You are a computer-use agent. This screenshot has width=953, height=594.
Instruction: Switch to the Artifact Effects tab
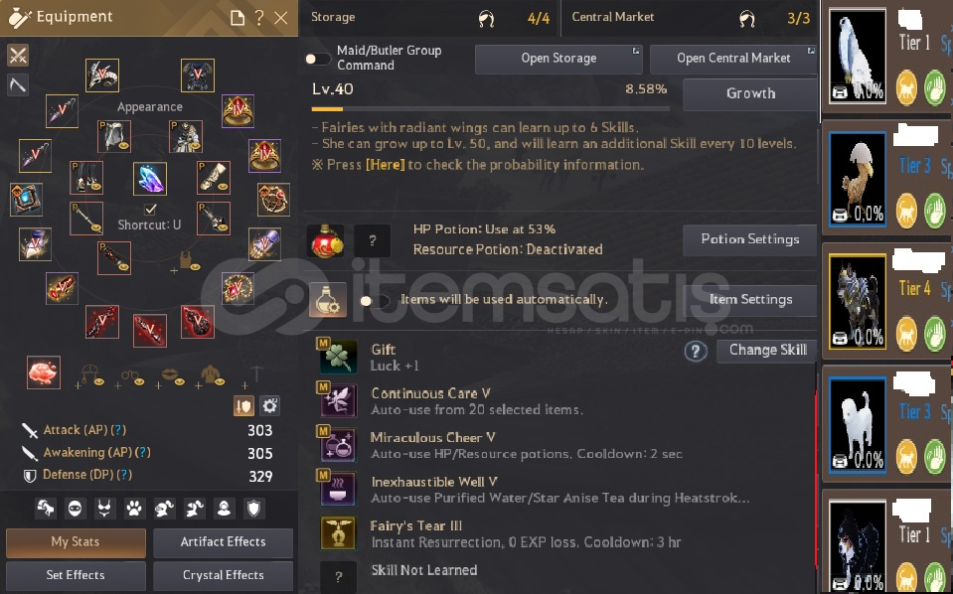223,541
